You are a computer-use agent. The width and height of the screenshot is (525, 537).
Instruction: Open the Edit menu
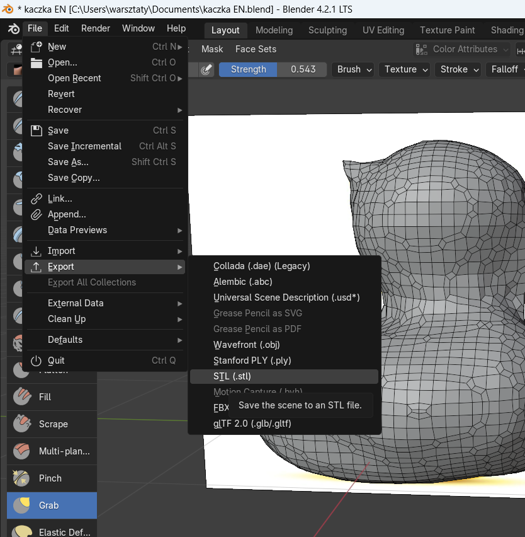[x=62, y=28]
